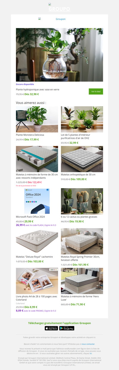Open the Matelas Deluxe Royal cachemire image

[37, 241]
